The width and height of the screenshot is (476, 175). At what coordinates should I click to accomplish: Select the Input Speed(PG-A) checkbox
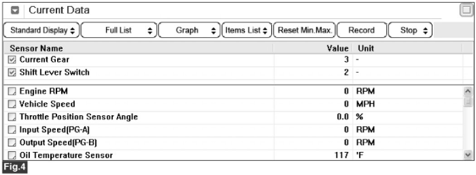coord(12,130)
